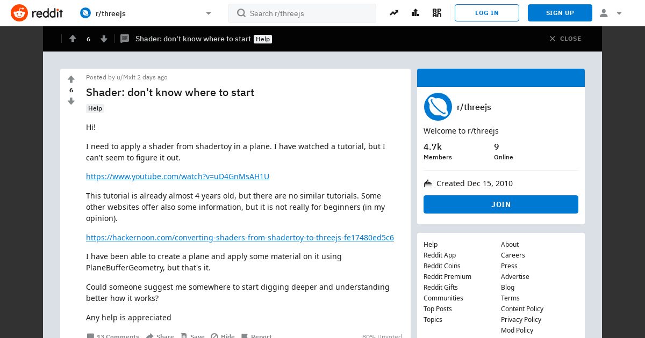The width and height of the screenshot is (645, 338).
Task: Upvote the post in the black header bar
Action: [x=73, y=39]
